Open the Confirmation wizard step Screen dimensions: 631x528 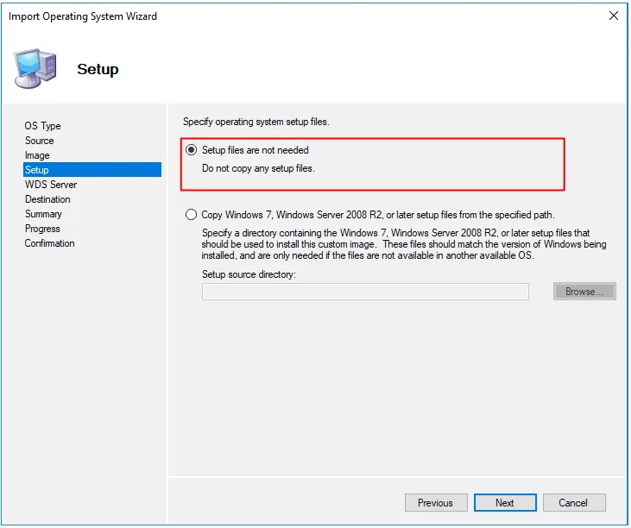click(x=49, y=243)
